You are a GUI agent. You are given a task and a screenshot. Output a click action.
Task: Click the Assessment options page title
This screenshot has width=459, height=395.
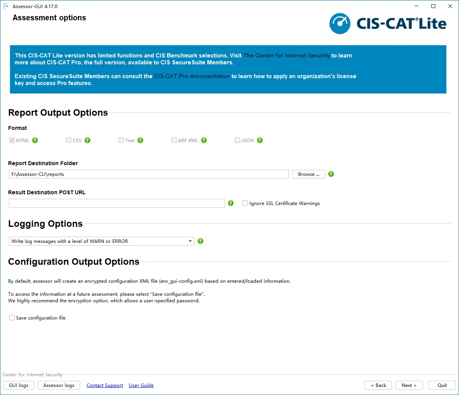(x=49, y=18)
